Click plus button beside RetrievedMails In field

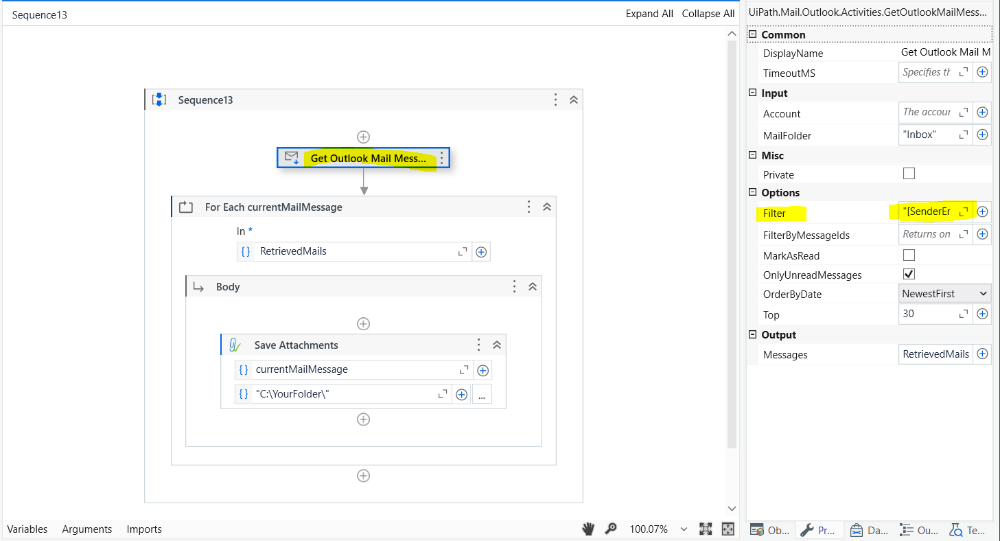(x=481, y=252)
